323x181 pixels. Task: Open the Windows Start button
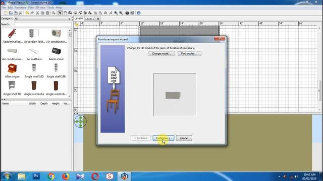[x=7, y=176]
